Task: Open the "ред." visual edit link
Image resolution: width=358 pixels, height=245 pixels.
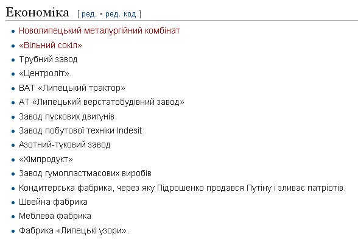Action: [89, 14]
